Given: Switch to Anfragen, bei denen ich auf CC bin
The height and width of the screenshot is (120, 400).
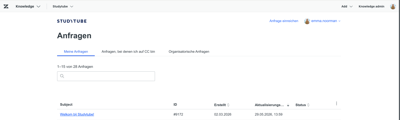Looking at the screenshot, I should pos(128,51).
